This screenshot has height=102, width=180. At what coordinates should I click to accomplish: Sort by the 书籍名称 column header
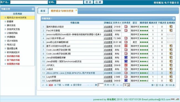tap(75, 23)
